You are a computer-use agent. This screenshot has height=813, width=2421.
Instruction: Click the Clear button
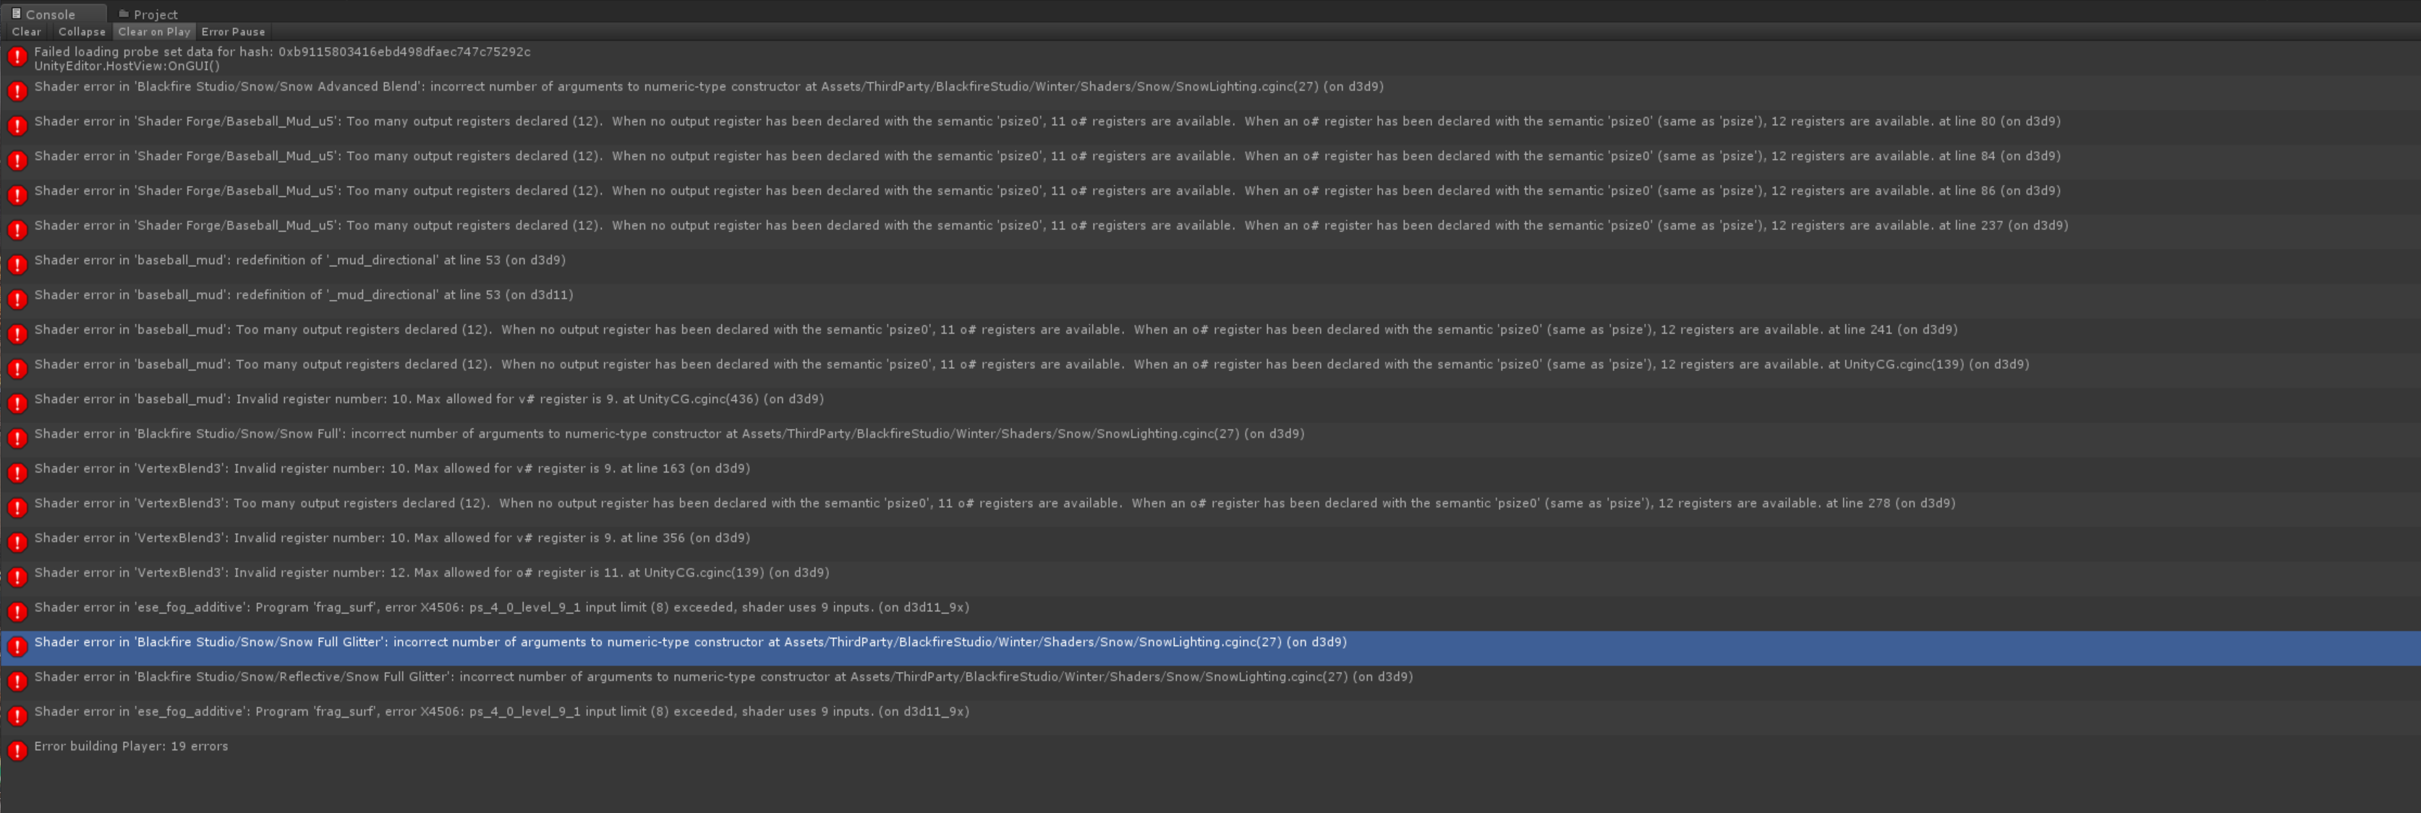[x=26, y=32]
